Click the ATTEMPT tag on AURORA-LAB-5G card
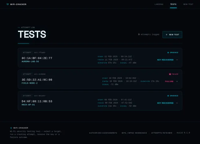200x144 pixels. (27, 53)
